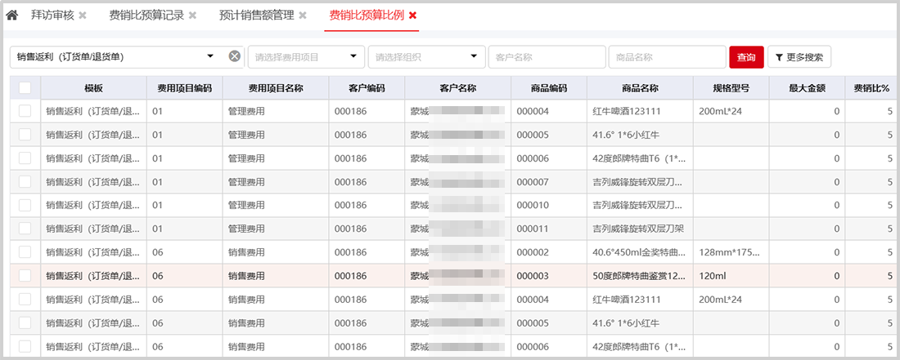The height and width of the screenshot is (360, 900).
Task: Expand the 销售返利 template dropdown
Action: 210,56
